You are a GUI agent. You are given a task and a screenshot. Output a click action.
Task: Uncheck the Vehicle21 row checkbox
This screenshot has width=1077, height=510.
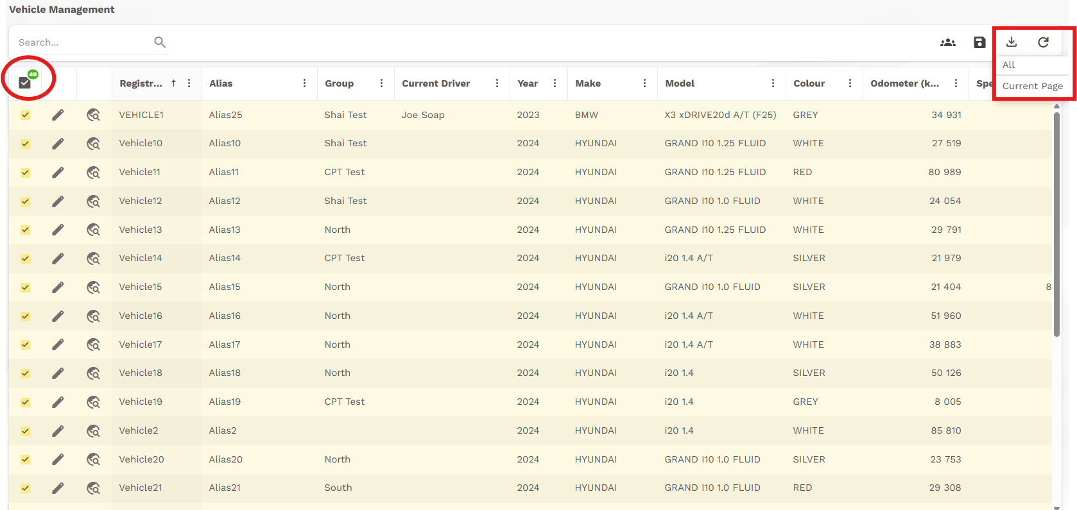click(x=25, y=488)
